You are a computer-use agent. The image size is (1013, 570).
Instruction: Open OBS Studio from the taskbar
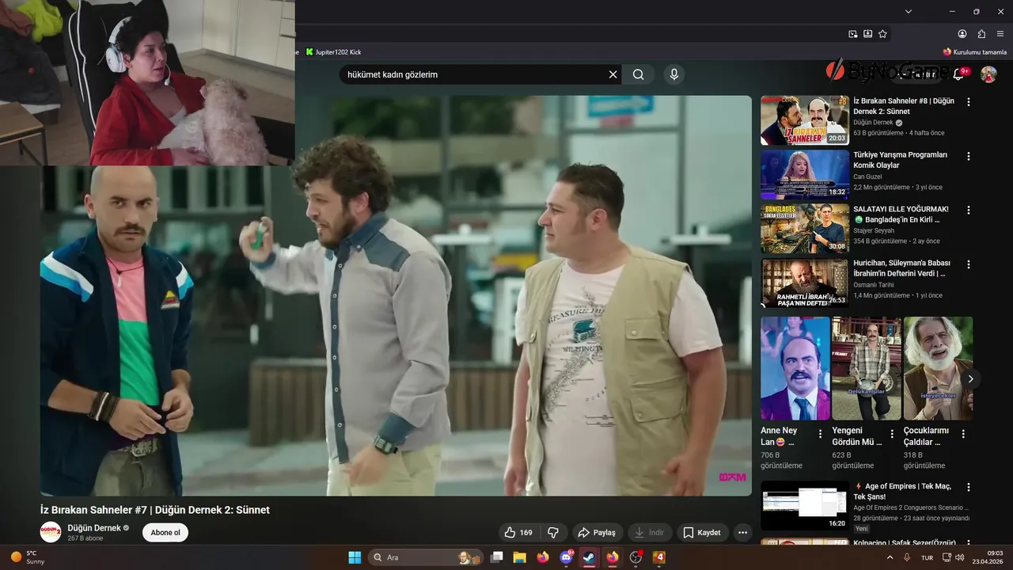[635, 557]
